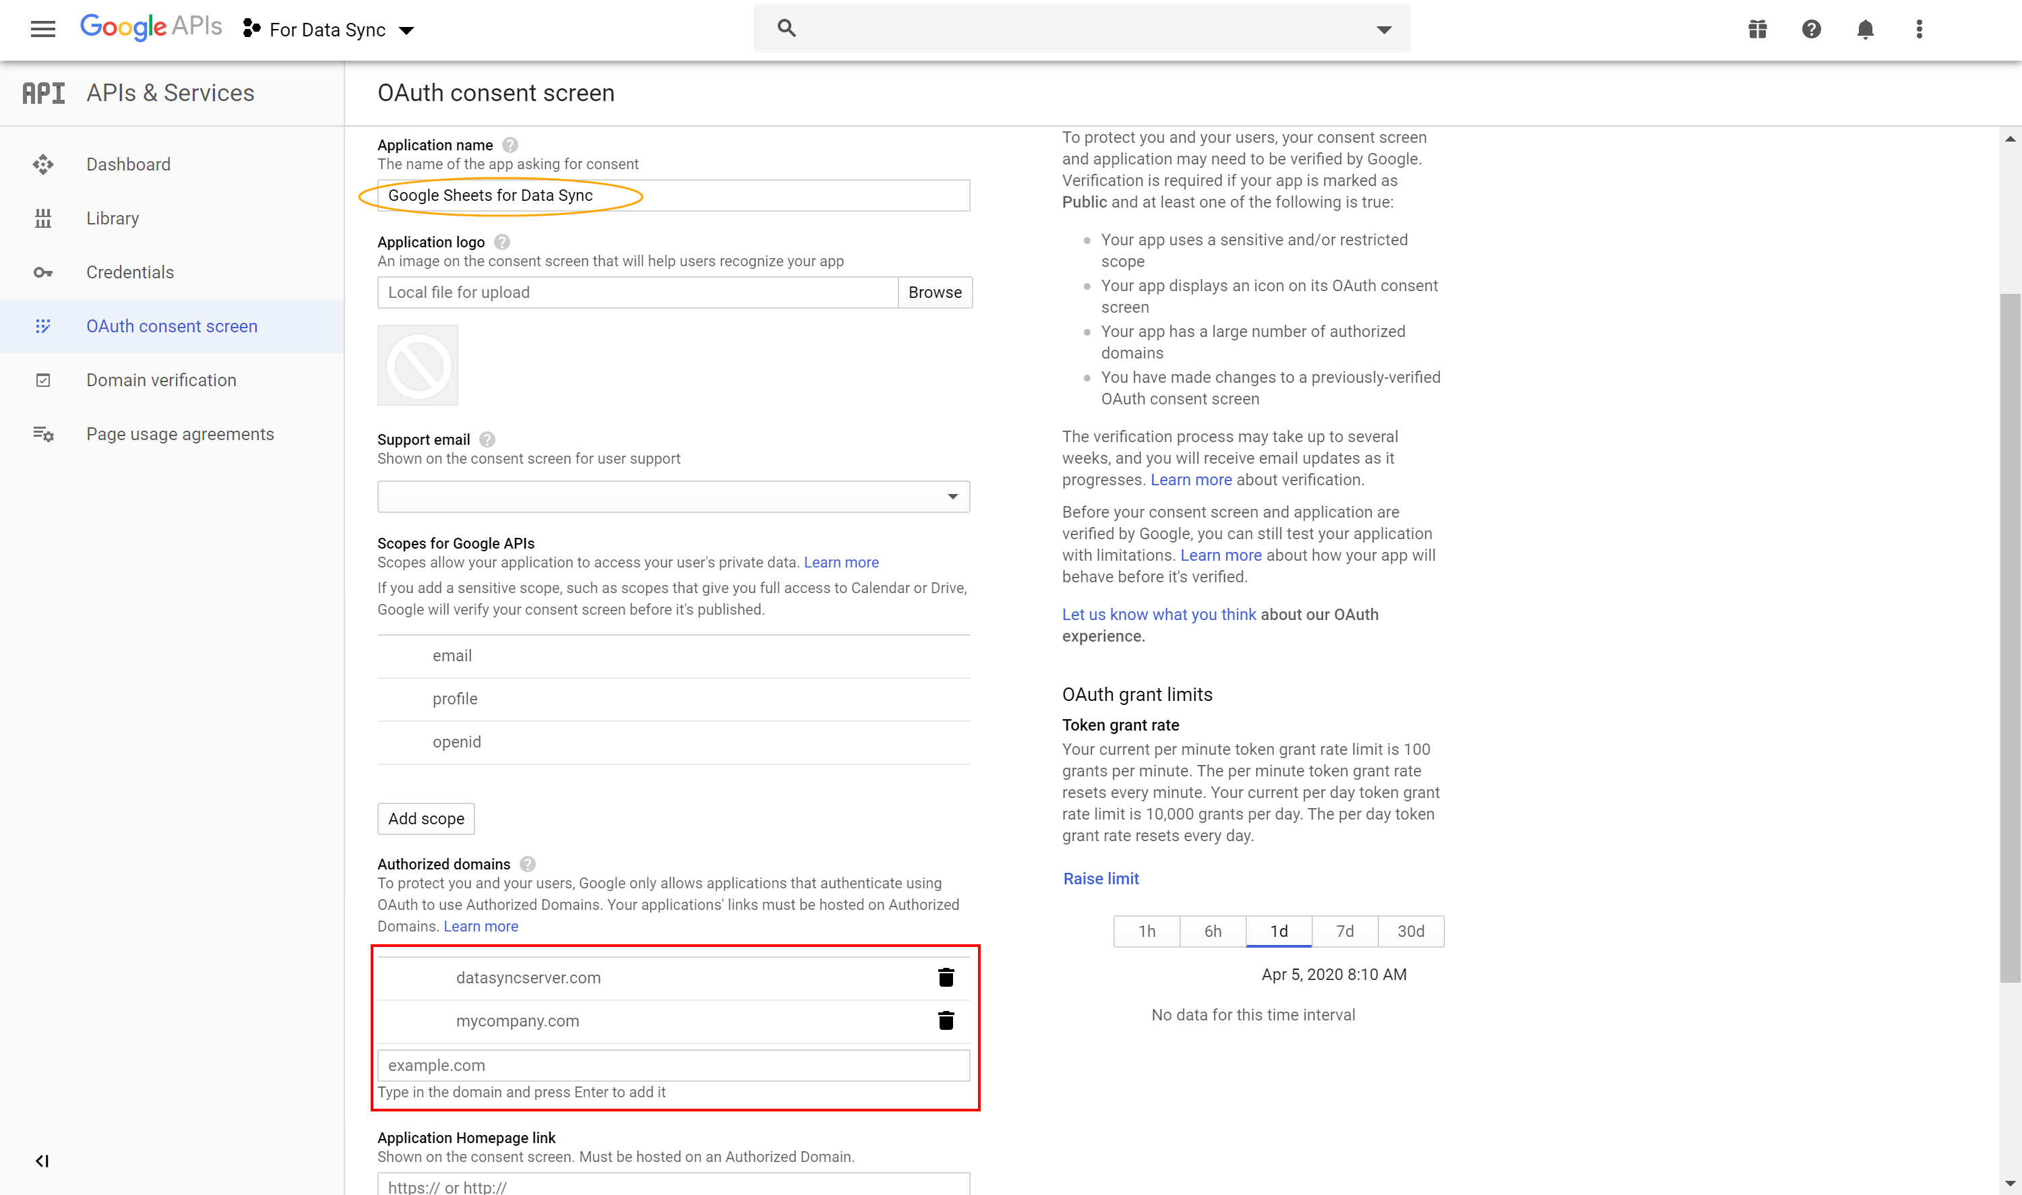Click the datasyncserver.com domain text
Viewport: 2022px width, 1195px height.
coord(528,977)
